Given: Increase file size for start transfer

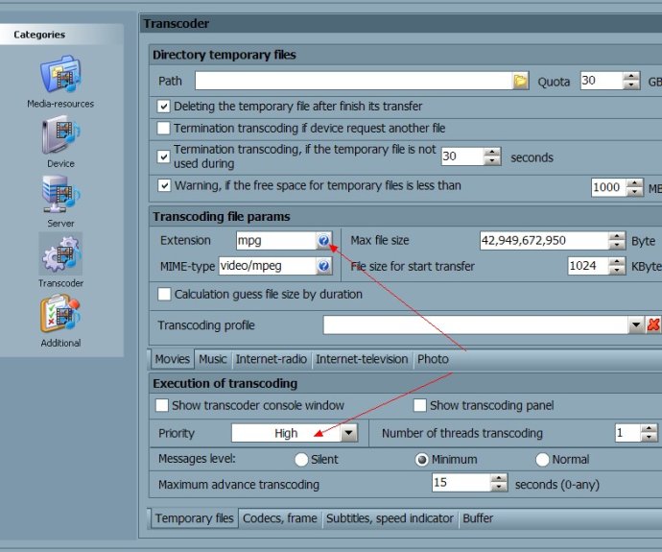Looking at the screenshot, I should pos(617,261).
